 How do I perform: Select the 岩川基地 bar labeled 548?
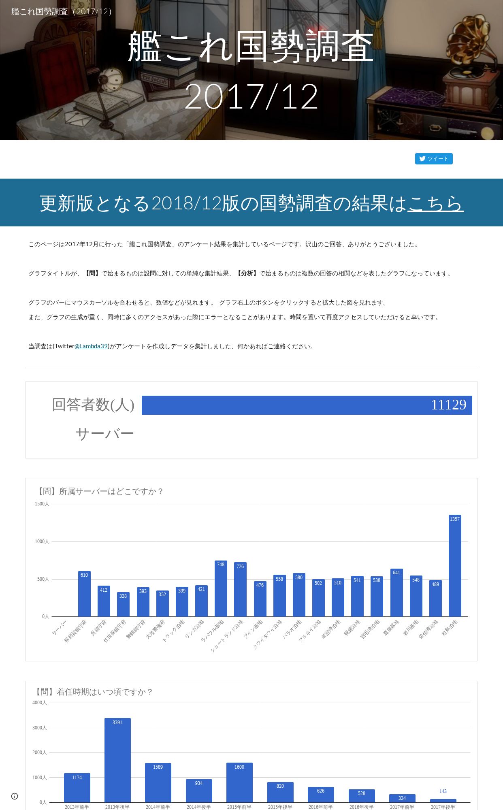tap(416, 596)
